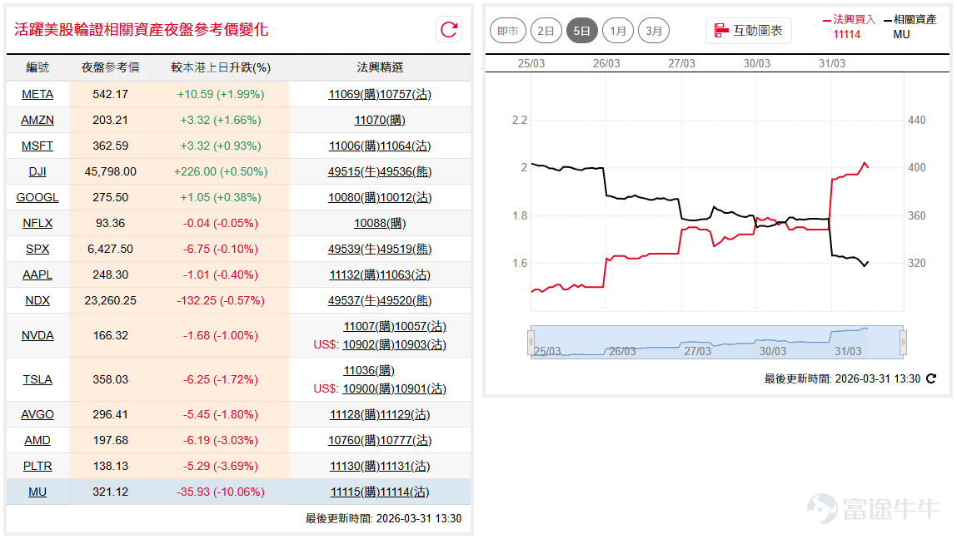Screen dimensions: 957x539
Task: Open US$ warrant 10902(購) for NVDA
Action: 369,344
